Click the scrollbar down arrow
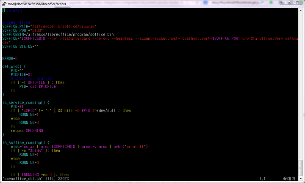The height and width of the screenshot is (183, 305). 300,178
